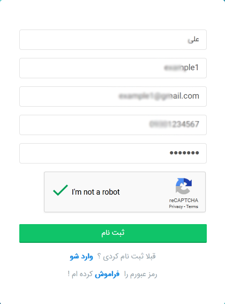Open the reCAPTCHA Terms link

point(192,206)
